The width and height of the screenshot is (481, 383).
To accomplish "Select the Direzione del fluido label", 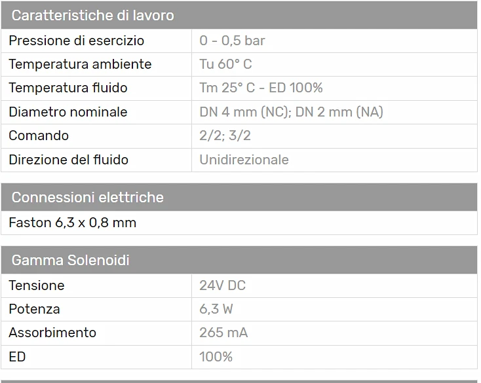I will (x=68, y=160).
